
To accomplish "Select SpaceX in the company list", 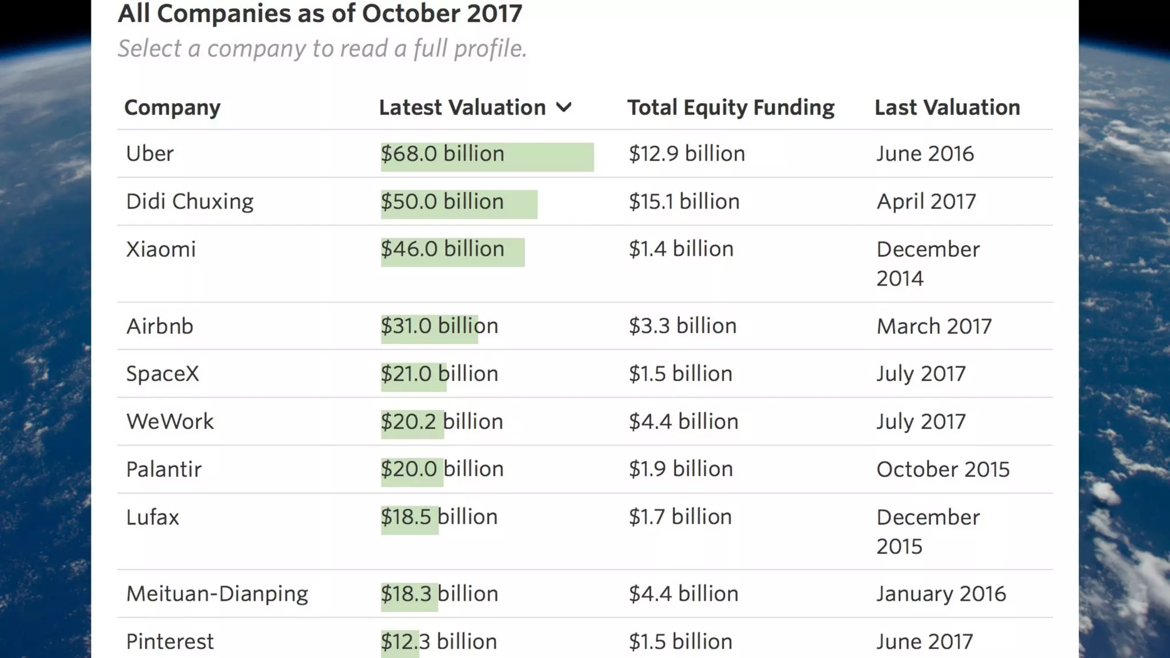I will click(162, 374).
